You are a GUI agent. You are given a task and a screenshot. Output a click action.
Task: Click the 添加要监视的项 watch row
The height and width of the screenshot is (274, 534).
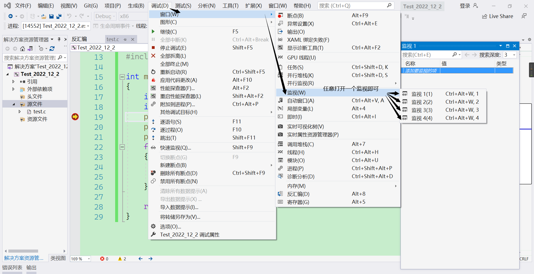(458, 71)
